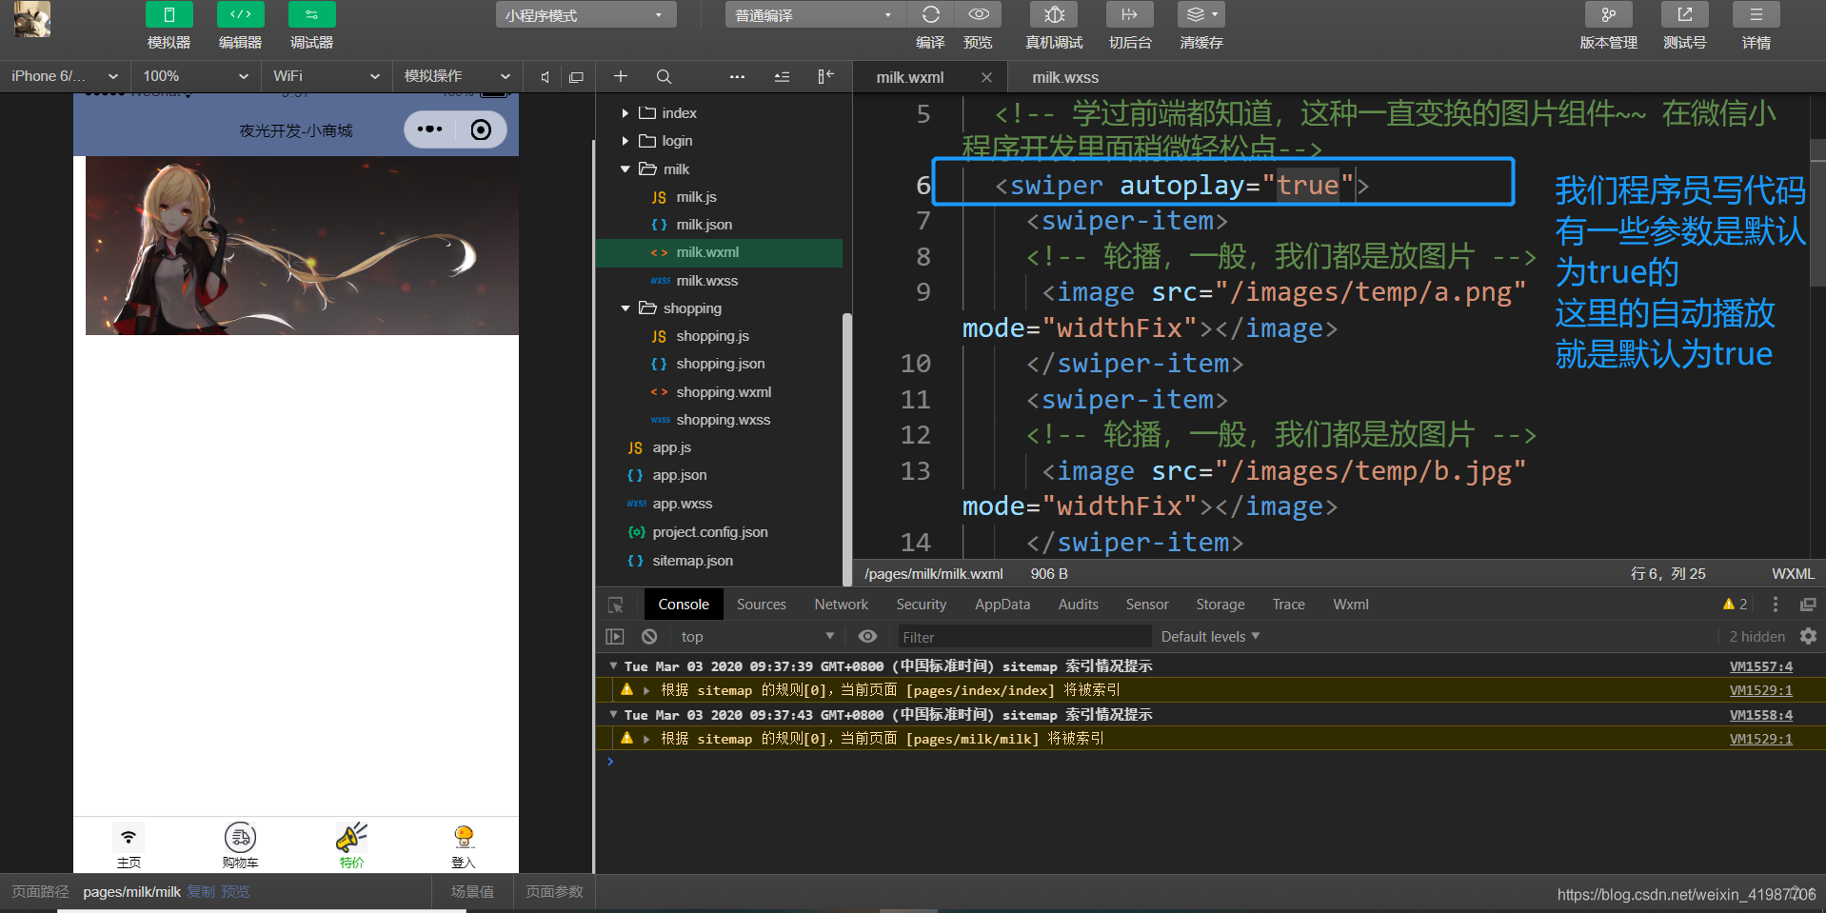
Task: Collapse the milk folder
Action: tap(625, 169)
